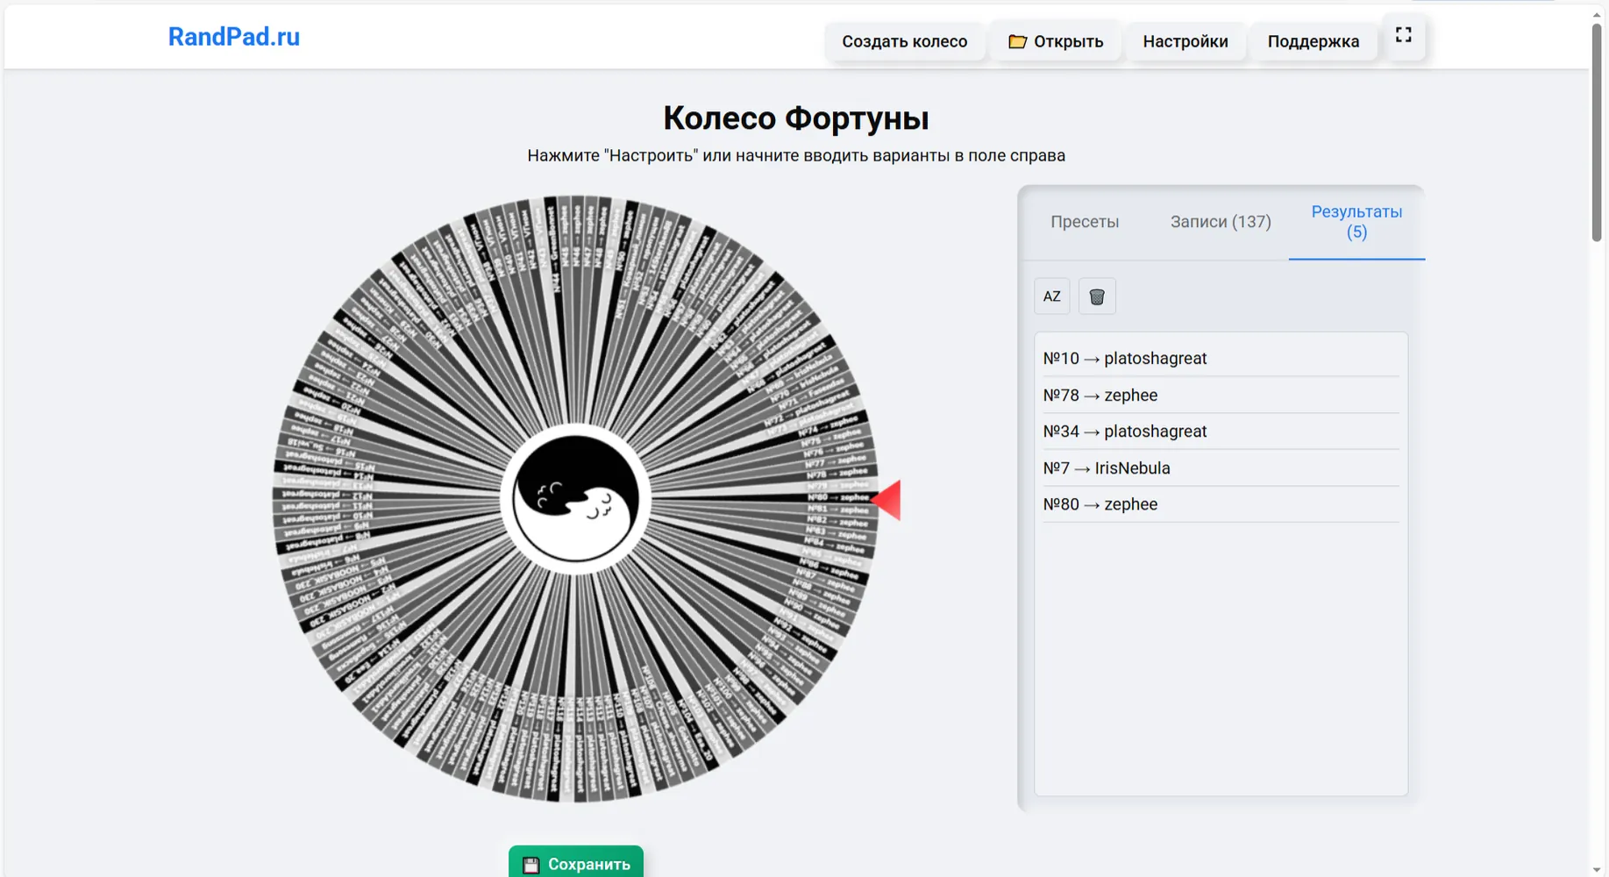1609x877 pixels.
Task: Go to RandPad.ru home logo
Action: pos(234,37)
